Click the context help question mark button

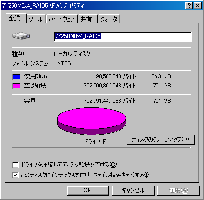[x=189, y=6]
